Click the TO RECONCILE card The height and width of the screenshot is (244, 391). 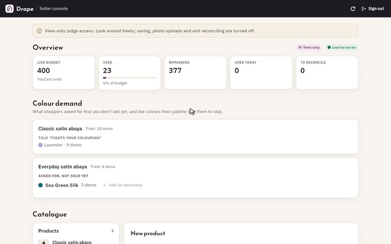click(x=327, y=73)
